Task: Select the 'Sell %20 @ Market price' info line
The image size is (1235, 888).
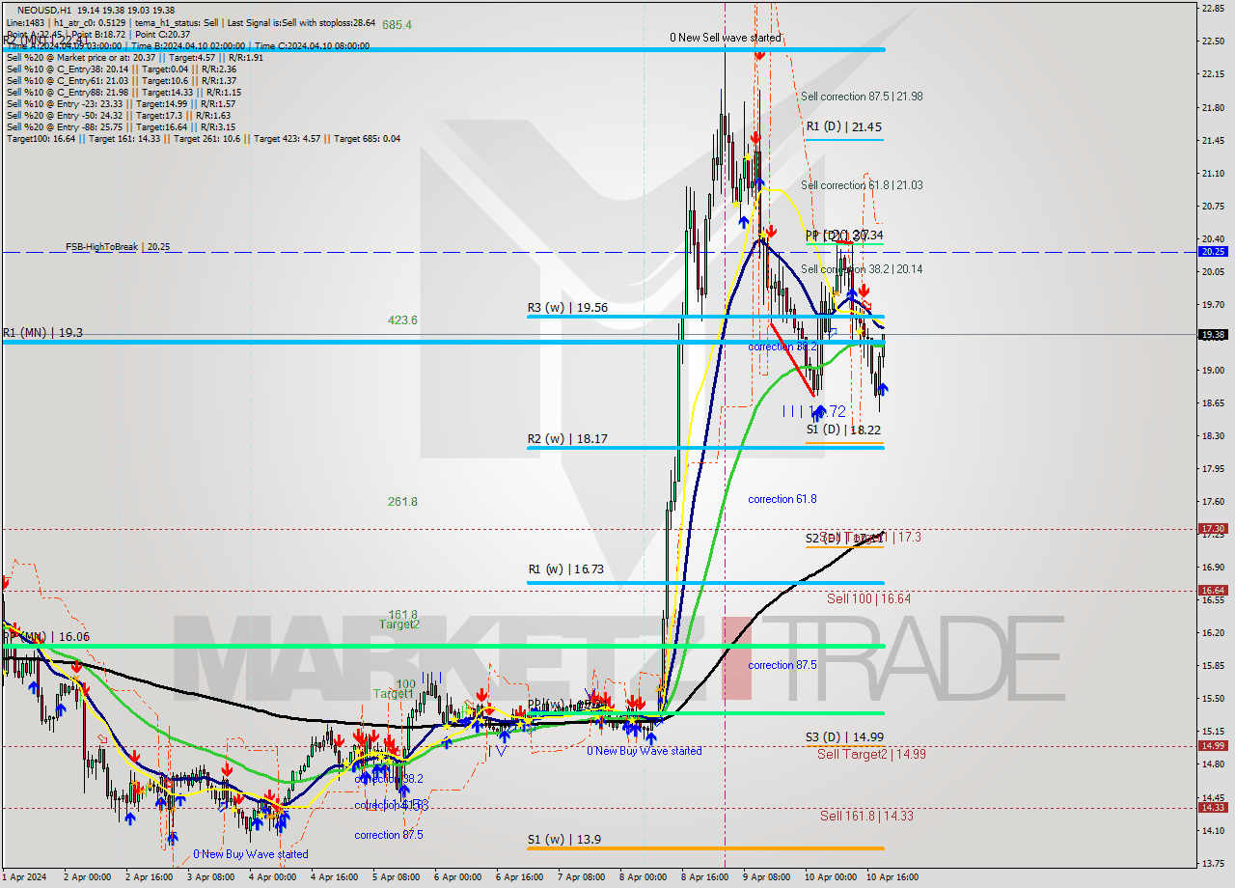Action: click(135, 57)
